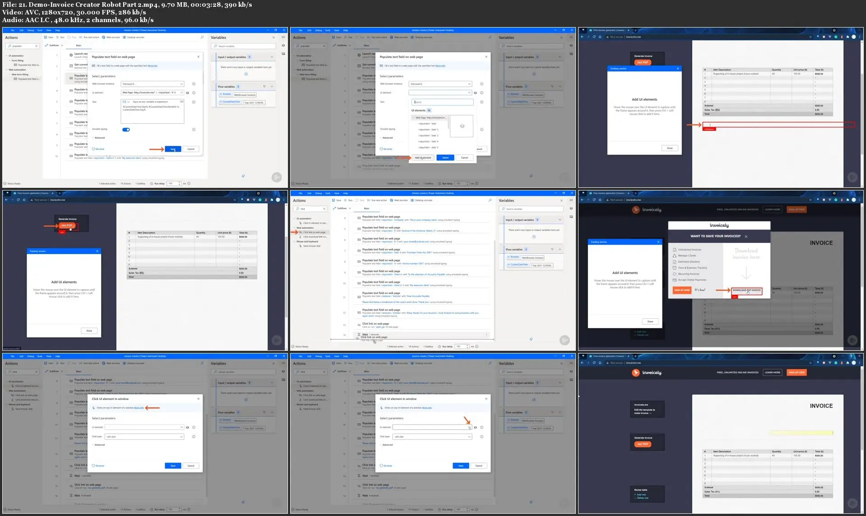Open View menu in the dialog-free Power Automate window
Screen dimensions: 866x516
pyautogui.click(x=337, y=193)
